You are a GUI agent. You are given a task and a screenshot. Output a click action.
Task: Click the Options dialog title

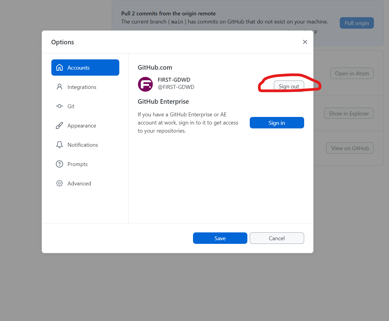click(63, 42)
